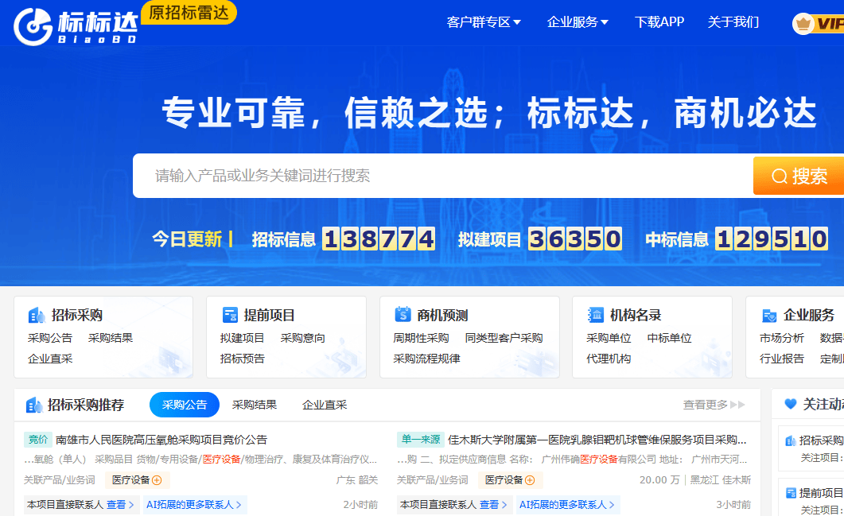Click the 商机预测 category icon
The height and width of the screenshot is (516, 844).
403,315
